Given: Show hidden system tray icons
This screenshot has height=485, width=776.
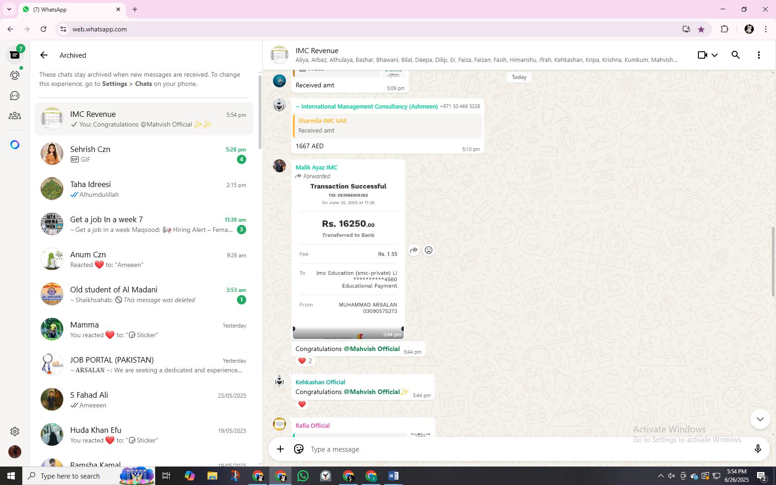Looking at the screenshot, I should (x=661, y=476).
